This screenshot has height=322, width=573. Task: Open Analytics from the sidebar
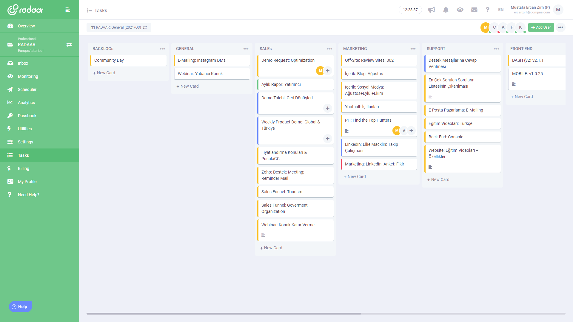(x=26, y=103)
